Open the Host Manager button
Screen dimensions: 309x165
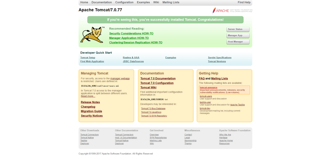(238, 42)
